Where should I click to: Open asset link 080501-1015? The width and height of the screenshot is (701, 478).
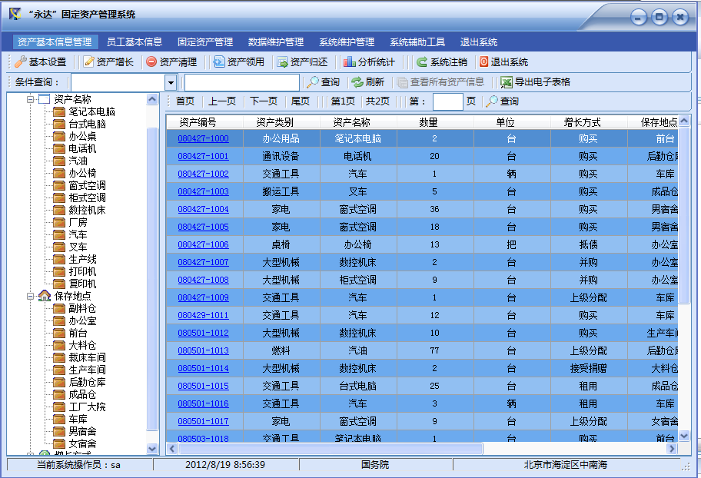(203, 386)
